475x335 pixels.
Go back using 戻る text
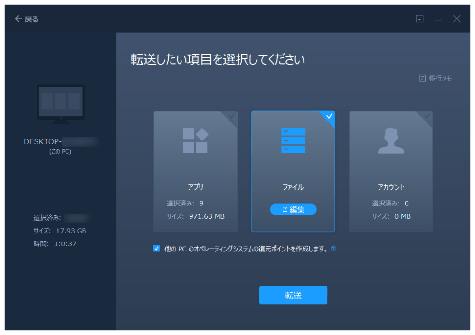coord(31,19)
